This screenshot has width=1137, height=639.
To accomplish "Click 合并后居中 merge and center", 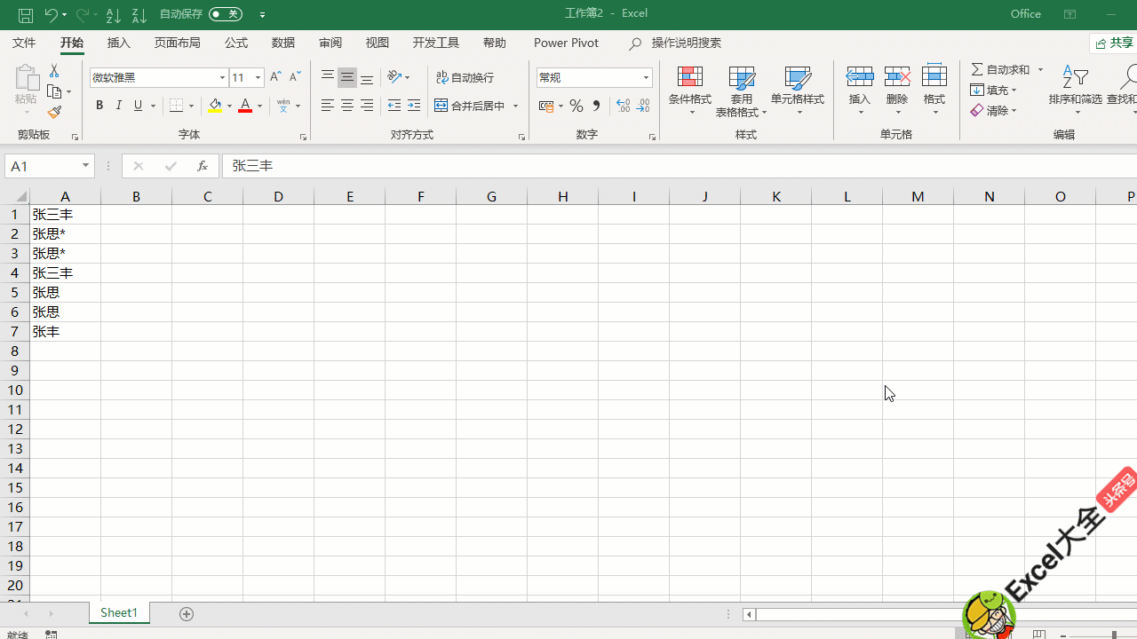I will pos(470,106).
